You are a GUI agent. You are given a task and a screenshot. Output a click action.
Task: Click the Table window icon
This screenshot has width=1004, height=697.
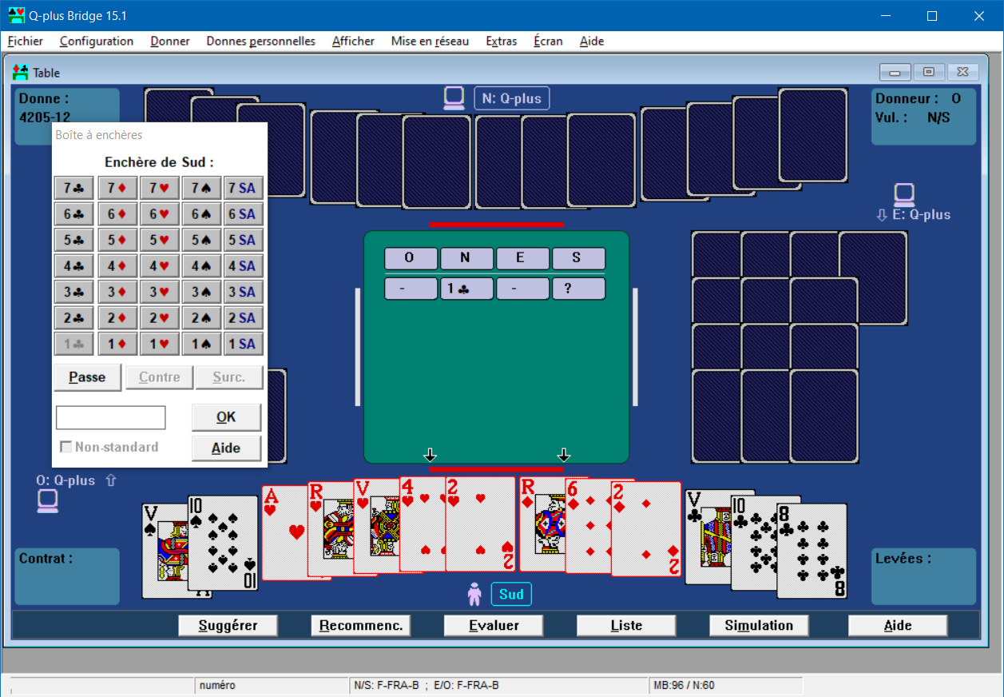click(21, 73)
